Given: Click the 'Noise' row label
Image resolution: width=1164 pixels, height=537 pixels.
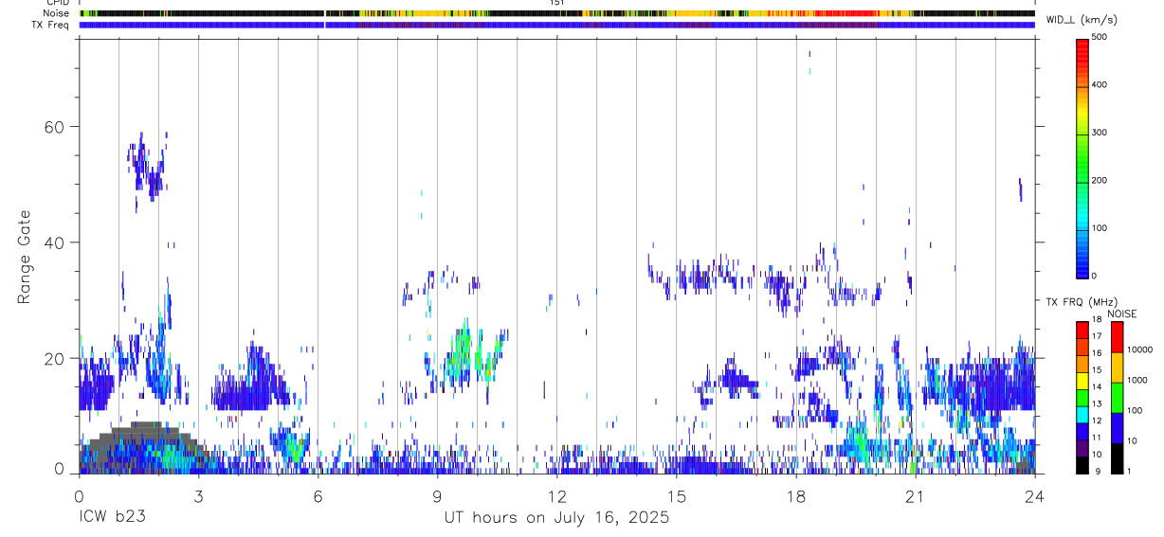Looking at the screenshot, I should tap(57, 13).
